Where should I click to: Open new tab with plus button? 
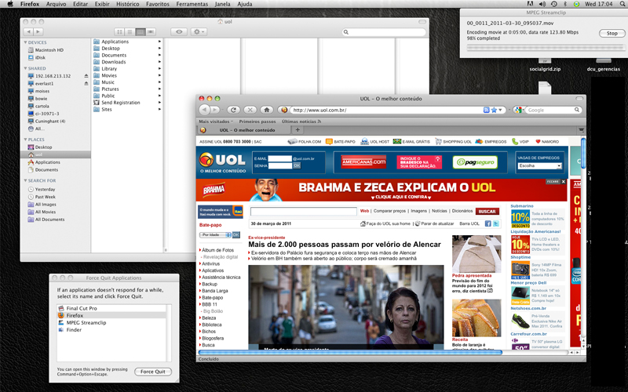[298, 129]
